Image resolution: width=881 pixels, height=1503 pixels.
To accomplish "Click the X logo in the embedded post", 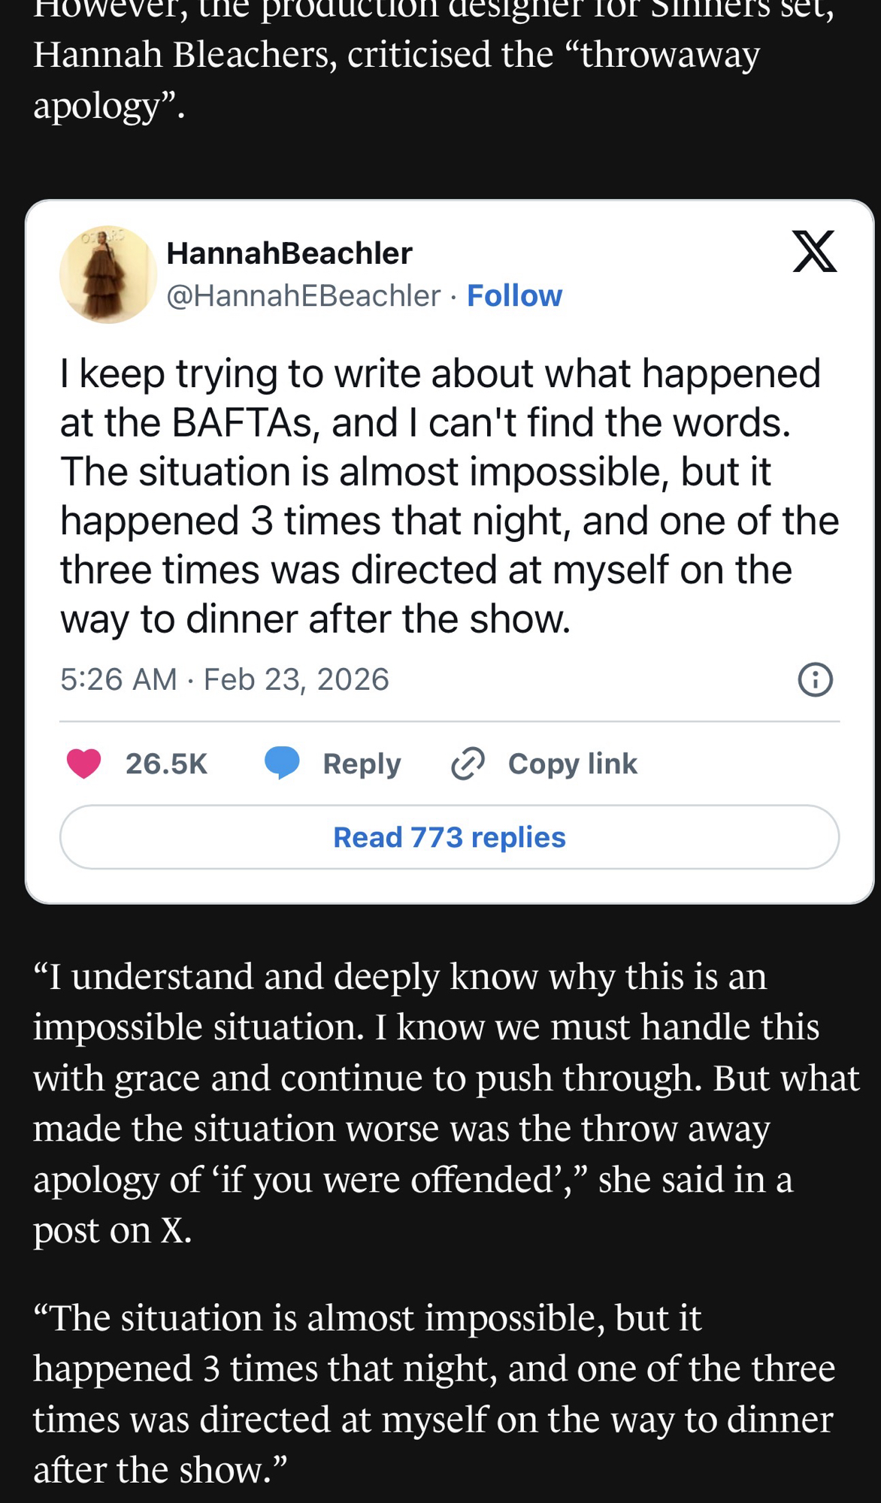I will 814,251.
